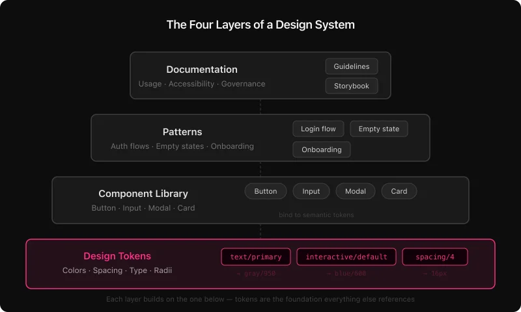Click the Documentation layer heading

(202, 70)
